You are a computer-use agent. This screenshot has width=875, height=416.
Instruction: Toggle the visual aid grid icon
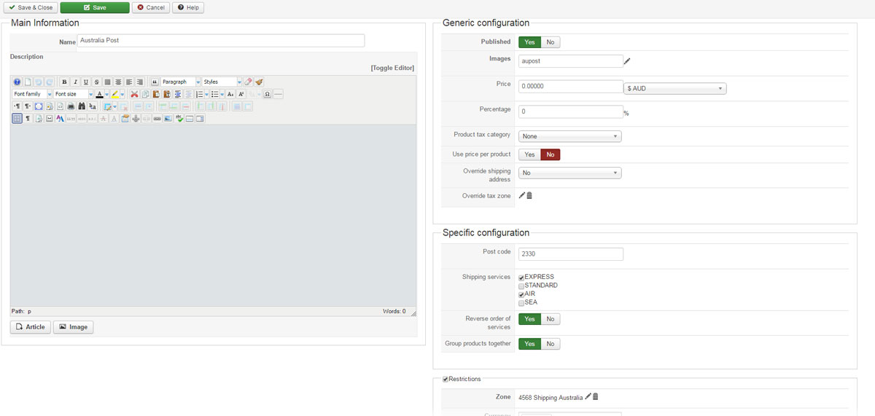click(17, 118)
